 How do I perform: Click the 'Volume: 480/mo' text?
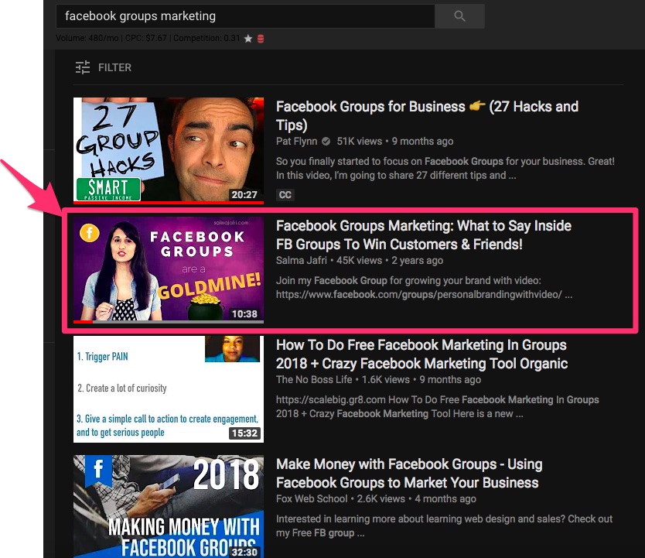pos(87,38)
